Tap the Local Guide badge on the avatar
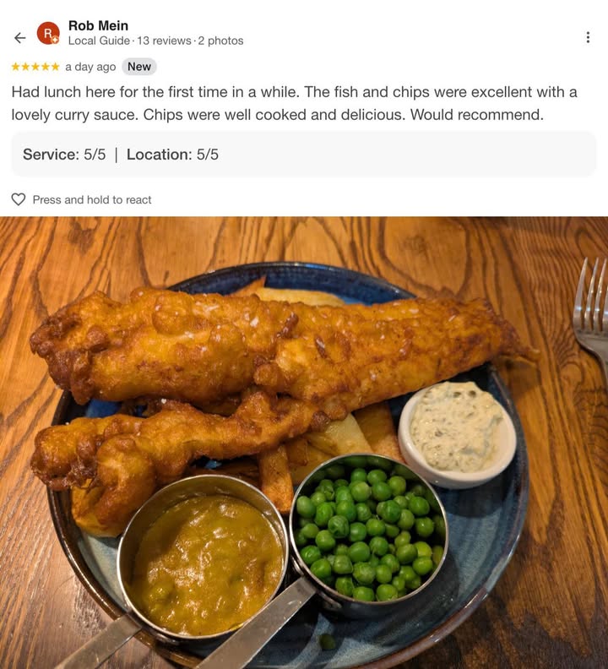The image size is (608, 669). 55,40
